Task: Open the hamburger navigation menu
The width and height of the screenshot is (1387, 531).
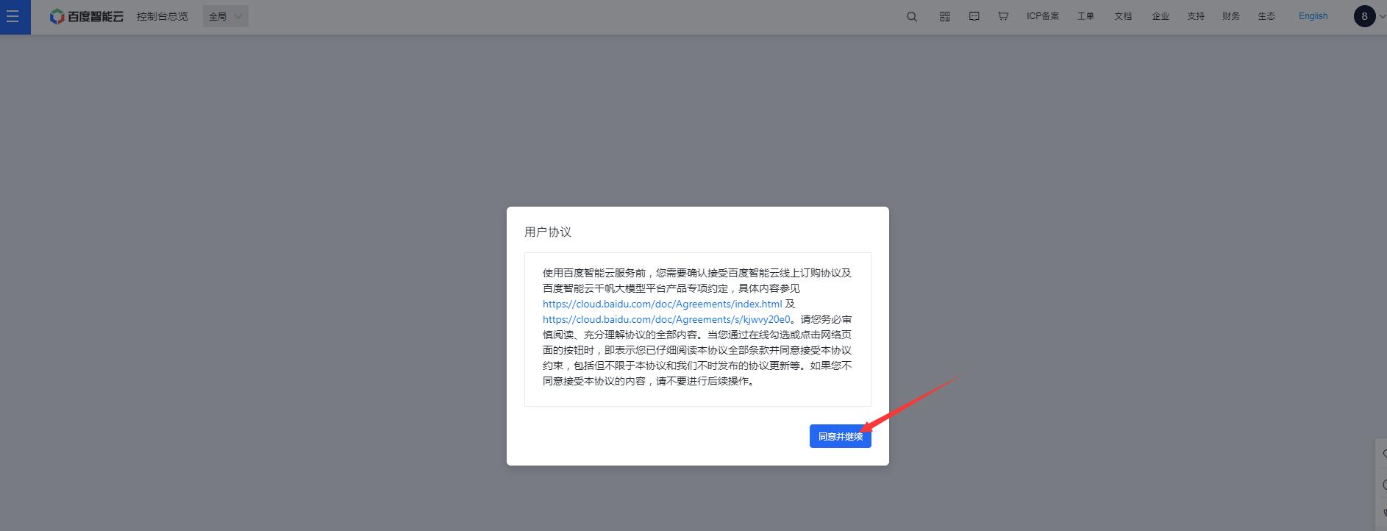Action: point(13,16)
